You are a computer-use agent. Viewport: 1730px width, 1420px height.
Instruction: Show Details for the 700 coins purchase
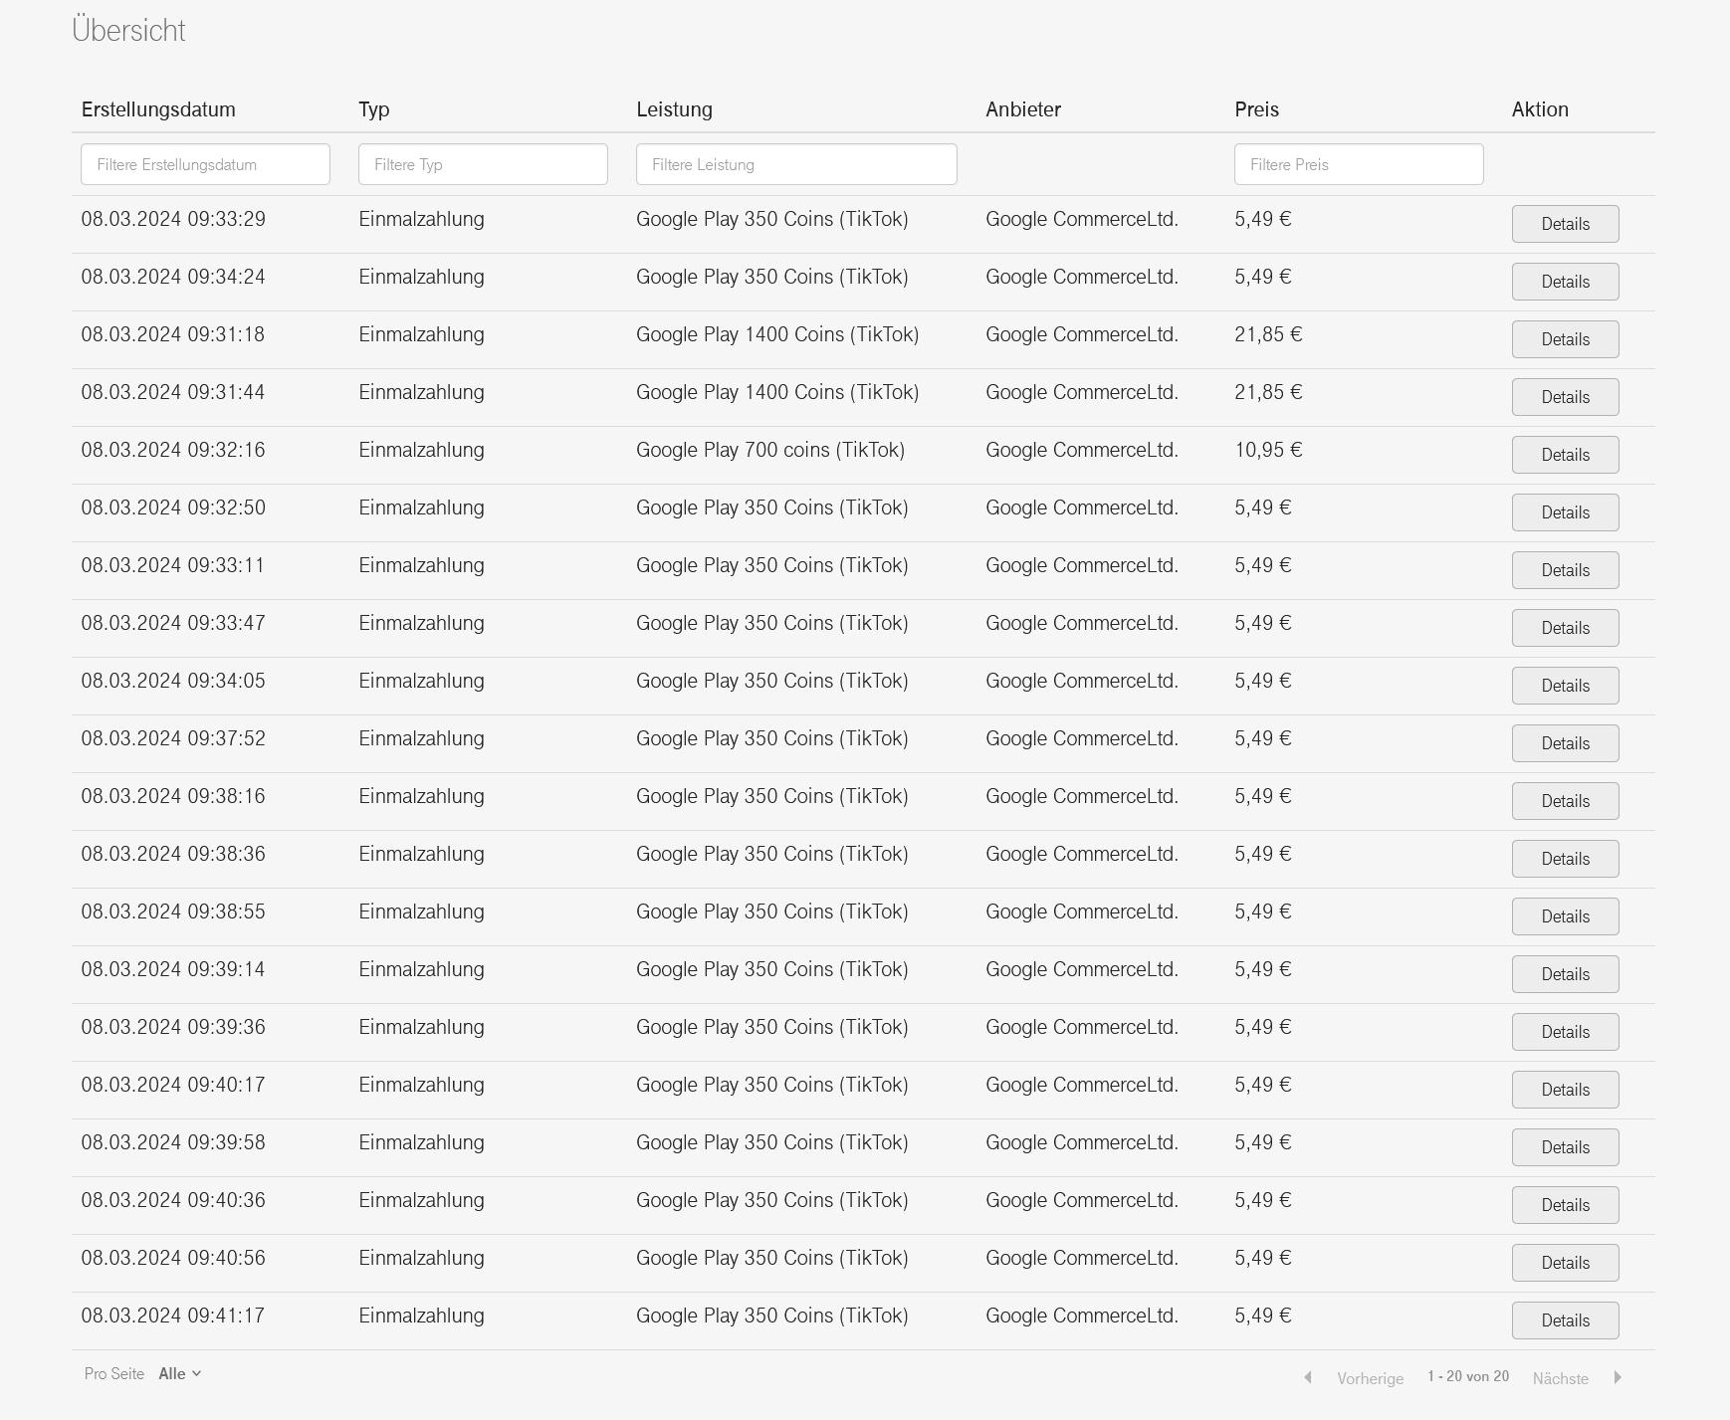(x=1565, y=455)
